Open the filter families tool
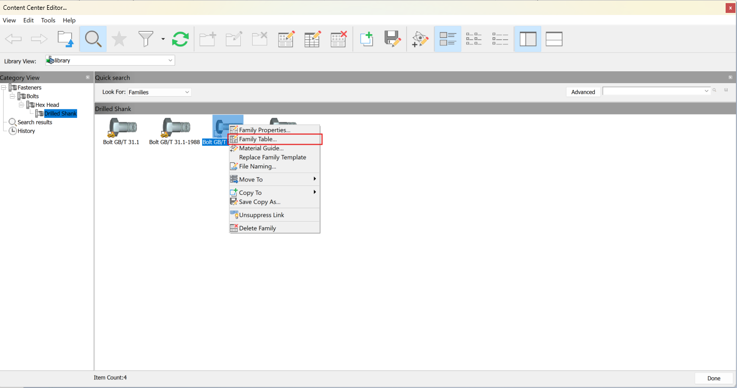Viewport: 737px width, 388px height. tap(146, 39)
